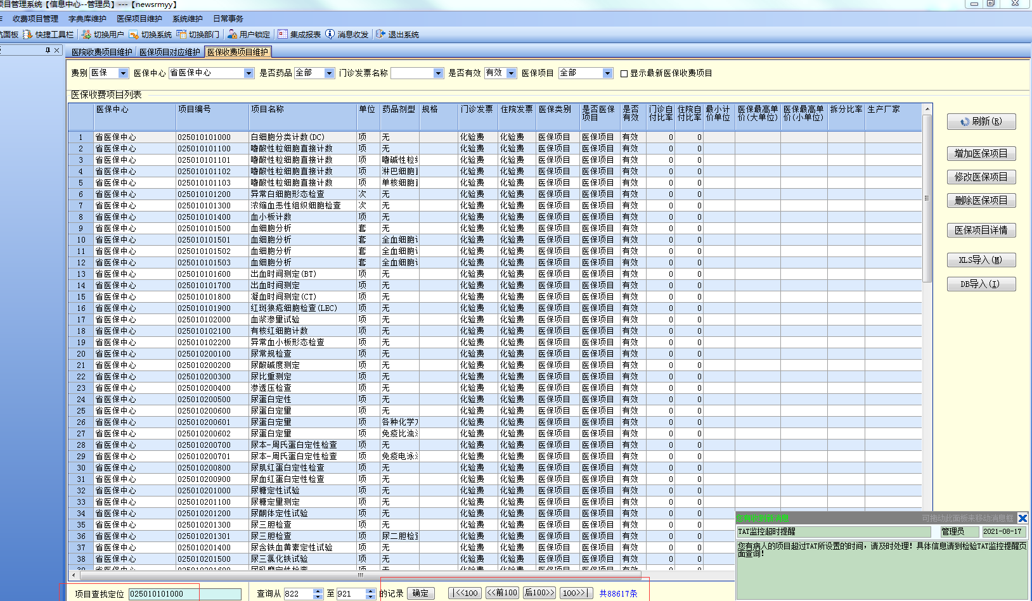1032x601 pixels.
Task: Select row with code 025010101200
Action: [x=494, y=194]
